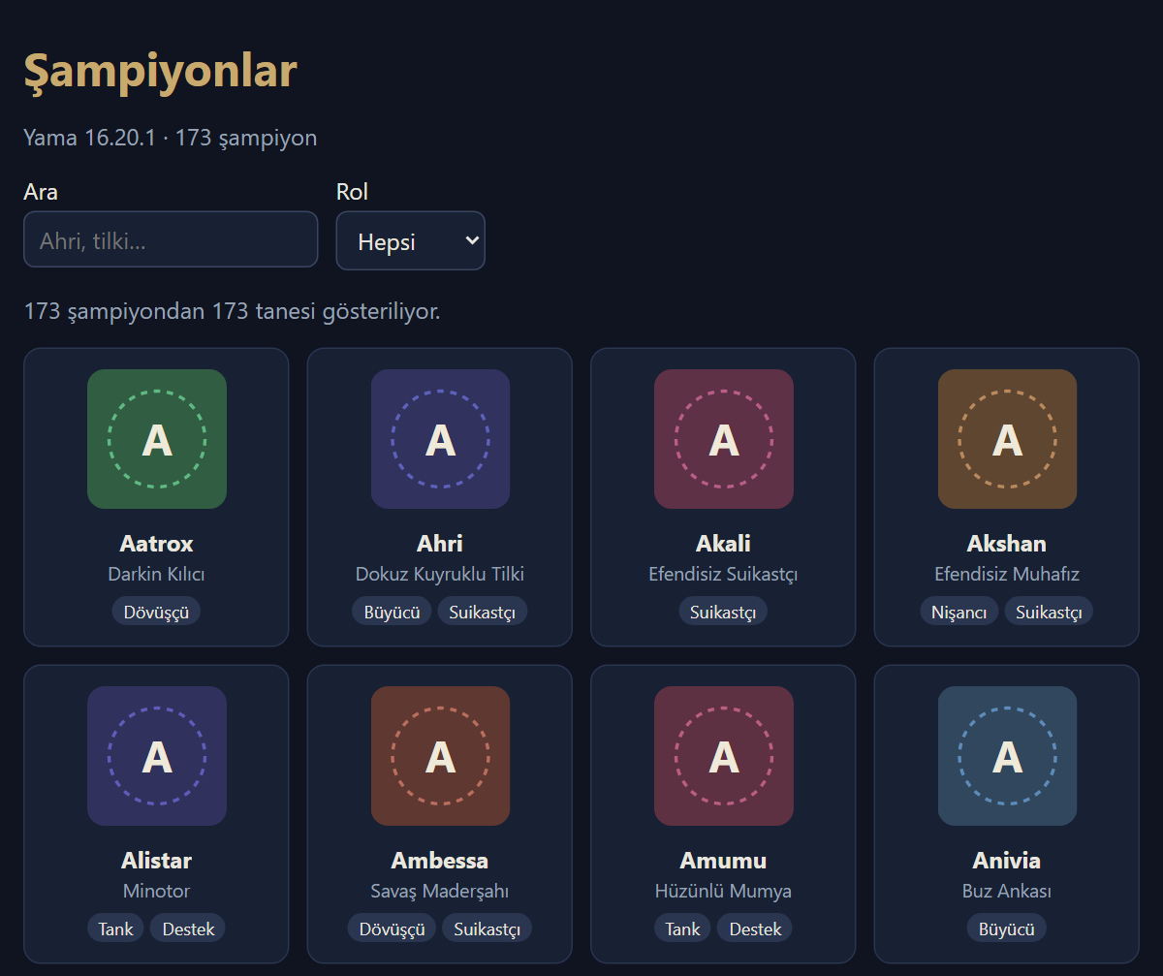The height and width of the screenshot is (976, 1163).
Task: Click the Tank tag on Amumu card
Action: click(683, 929)
